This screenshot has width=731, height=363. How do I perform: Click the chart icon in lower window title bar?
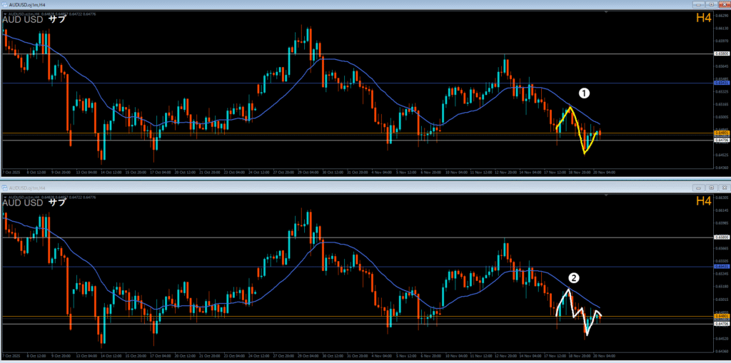pyautogui.click(x=4, y=188)
